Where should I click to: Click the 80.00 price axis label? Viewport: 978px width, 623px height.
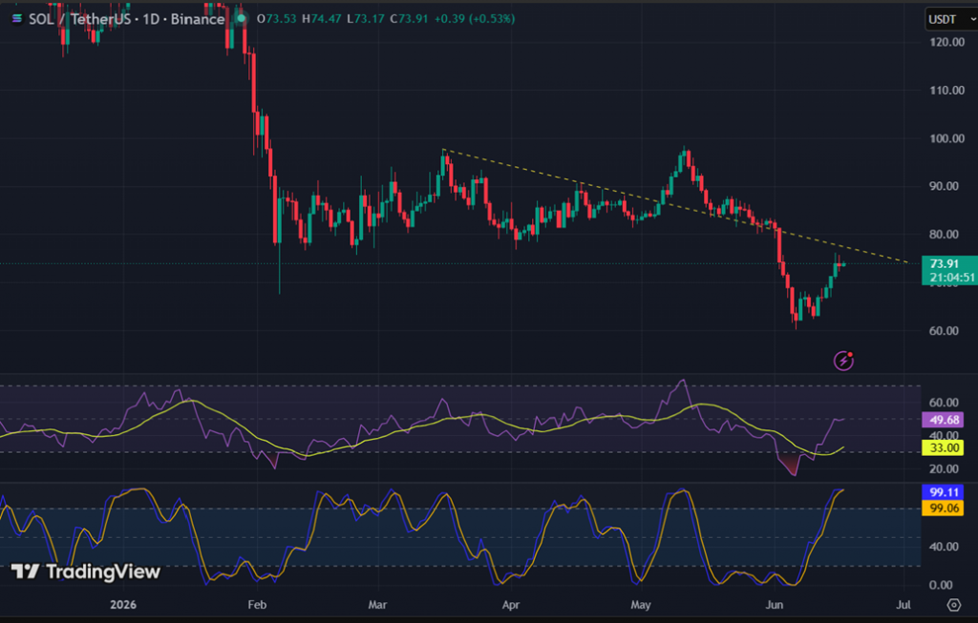944,235
